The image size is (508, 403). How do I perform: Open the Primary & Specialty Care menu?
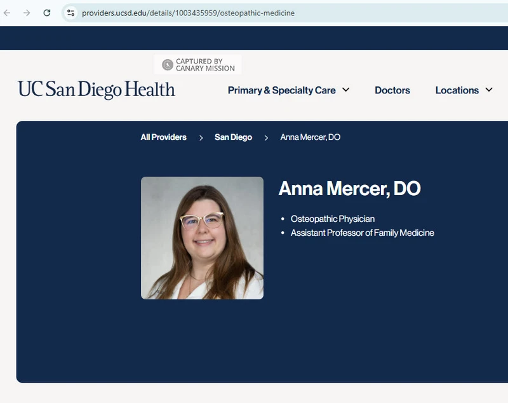(281, 90)
